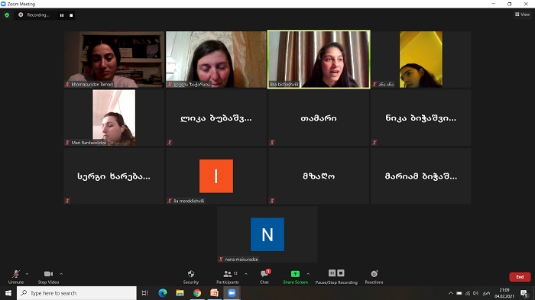Click the green Share Screen icon

tap(295, 274)
